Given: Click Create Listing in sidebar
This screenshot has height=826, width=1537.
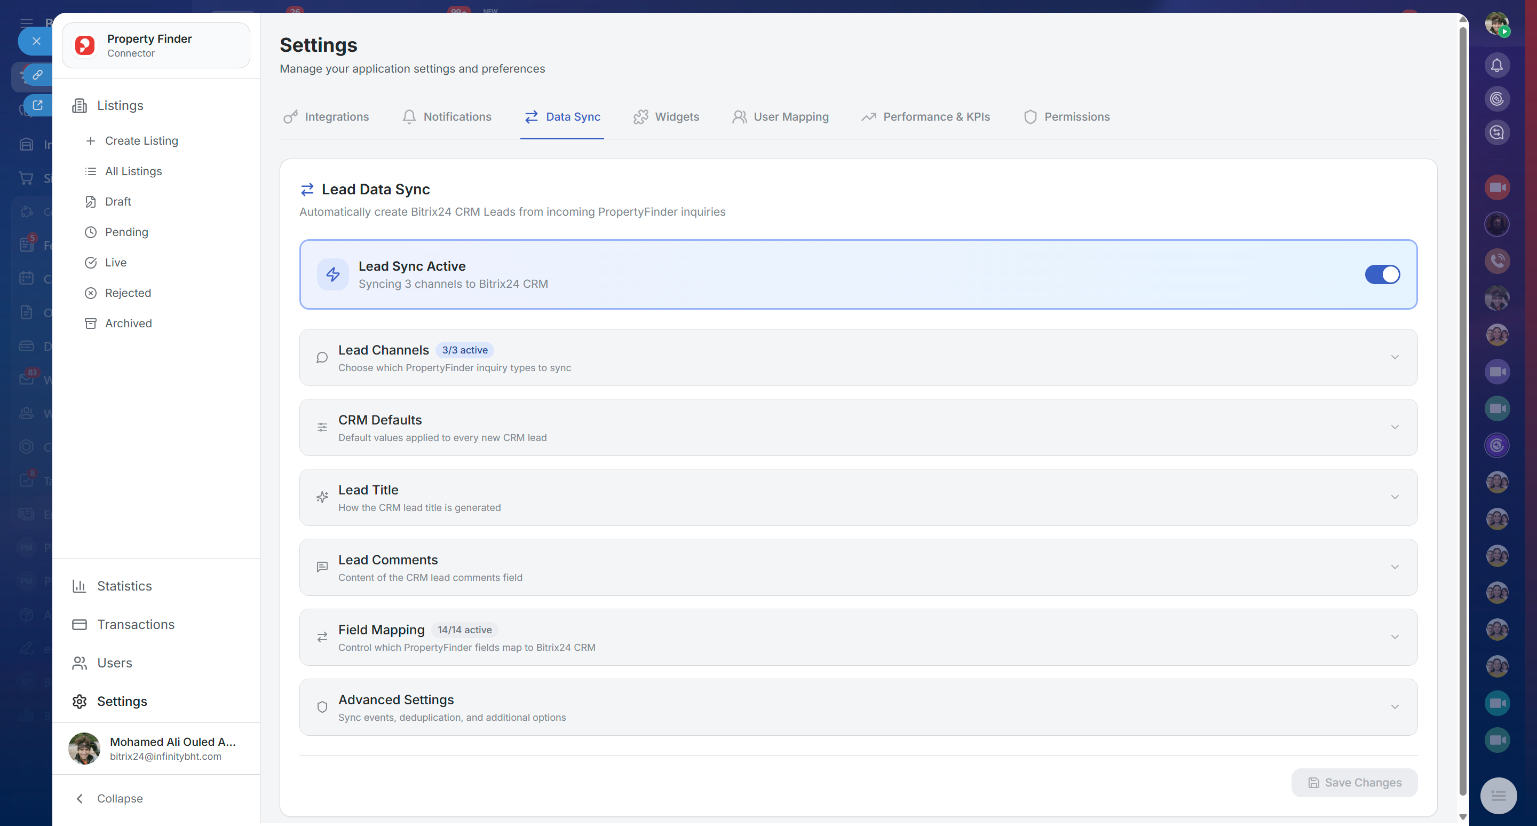Looking at the screenshot, I should pos(141,141).
